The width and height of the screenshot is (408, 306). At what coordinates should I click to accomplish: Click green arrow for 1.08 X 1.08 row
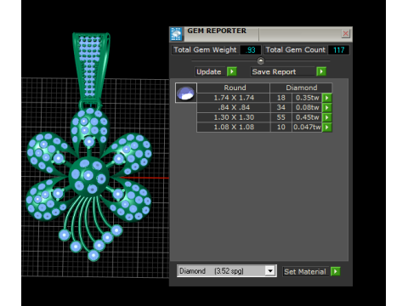pyautogui.click(x=327, y=127)
